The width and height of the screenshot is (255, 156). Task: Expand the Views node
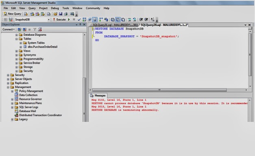pyautogui.click(x=16, y=51)
